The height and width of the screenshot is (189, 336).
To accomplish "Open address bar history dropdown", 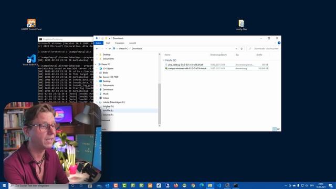I will [236, 49].
